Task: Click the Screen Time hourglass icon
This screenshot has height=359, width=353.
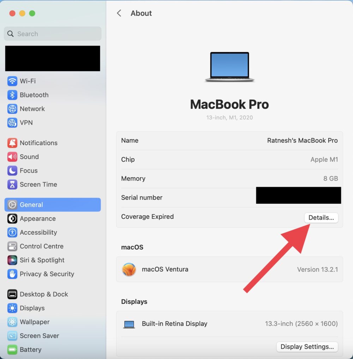Action: (12, 185)
